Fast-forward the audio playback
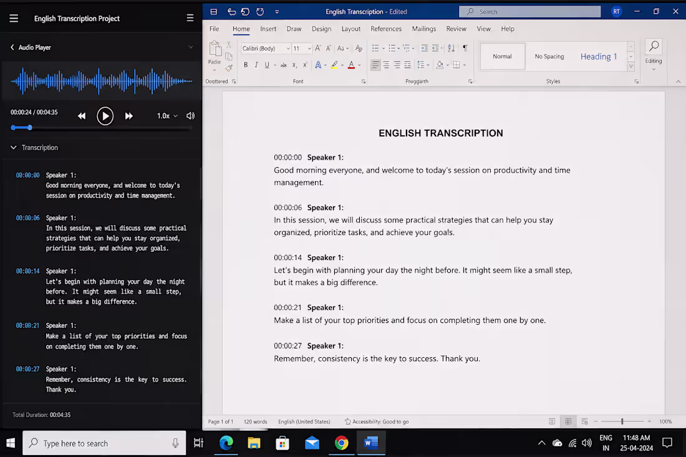The height and width of the screenshot is (457, 686). (128, 116)
